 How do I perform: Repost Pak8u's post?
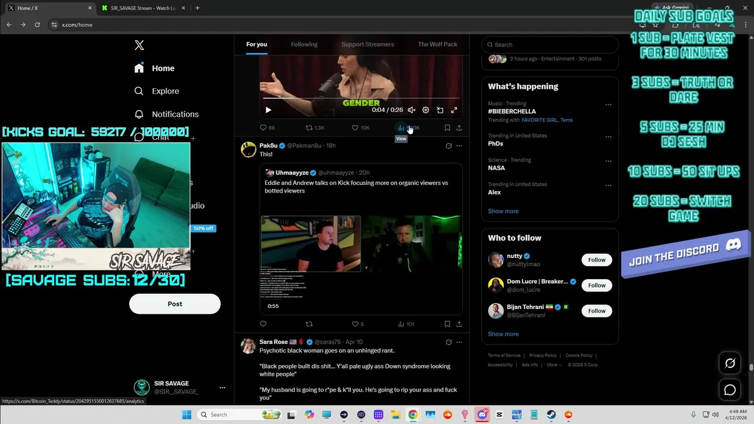click(309, 324)
